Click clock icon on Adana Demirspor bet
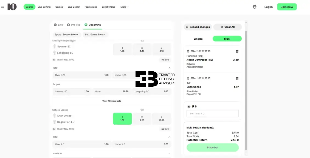This screenshot has height=158, width=310. pyautogui.click(x=188, y=51)
